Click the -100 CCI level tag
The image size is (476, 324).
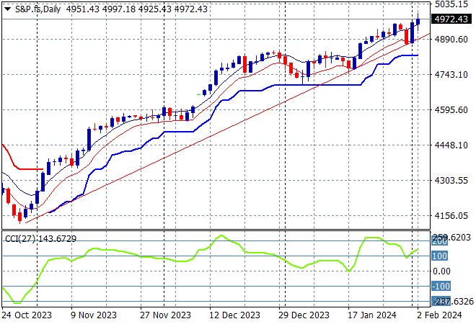click(440, 287)
